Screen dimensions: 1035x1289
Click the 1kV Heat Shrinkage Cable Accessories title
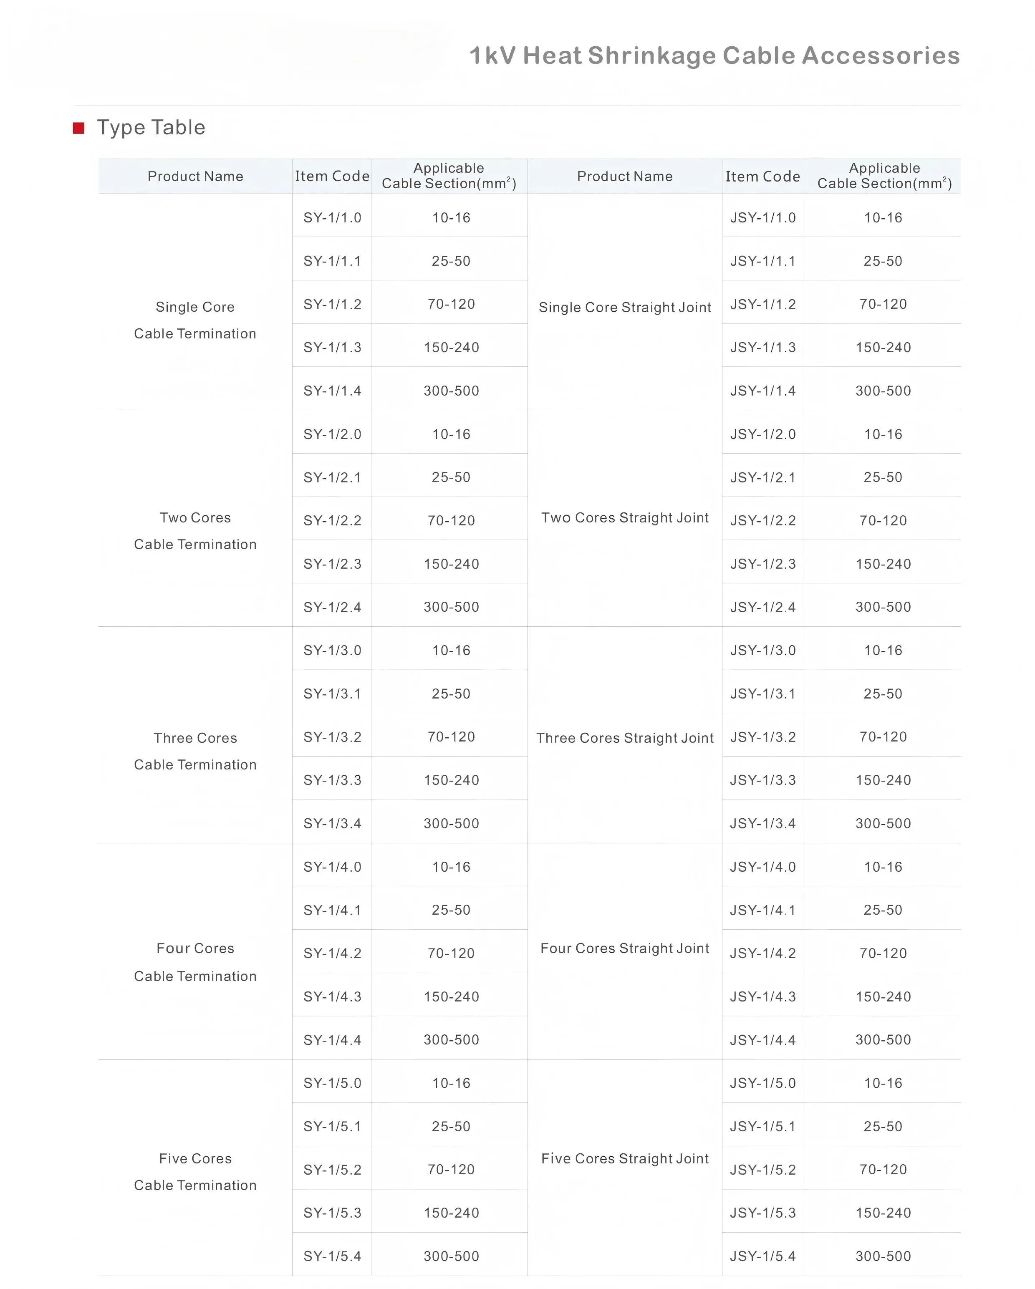pos(714,55)
